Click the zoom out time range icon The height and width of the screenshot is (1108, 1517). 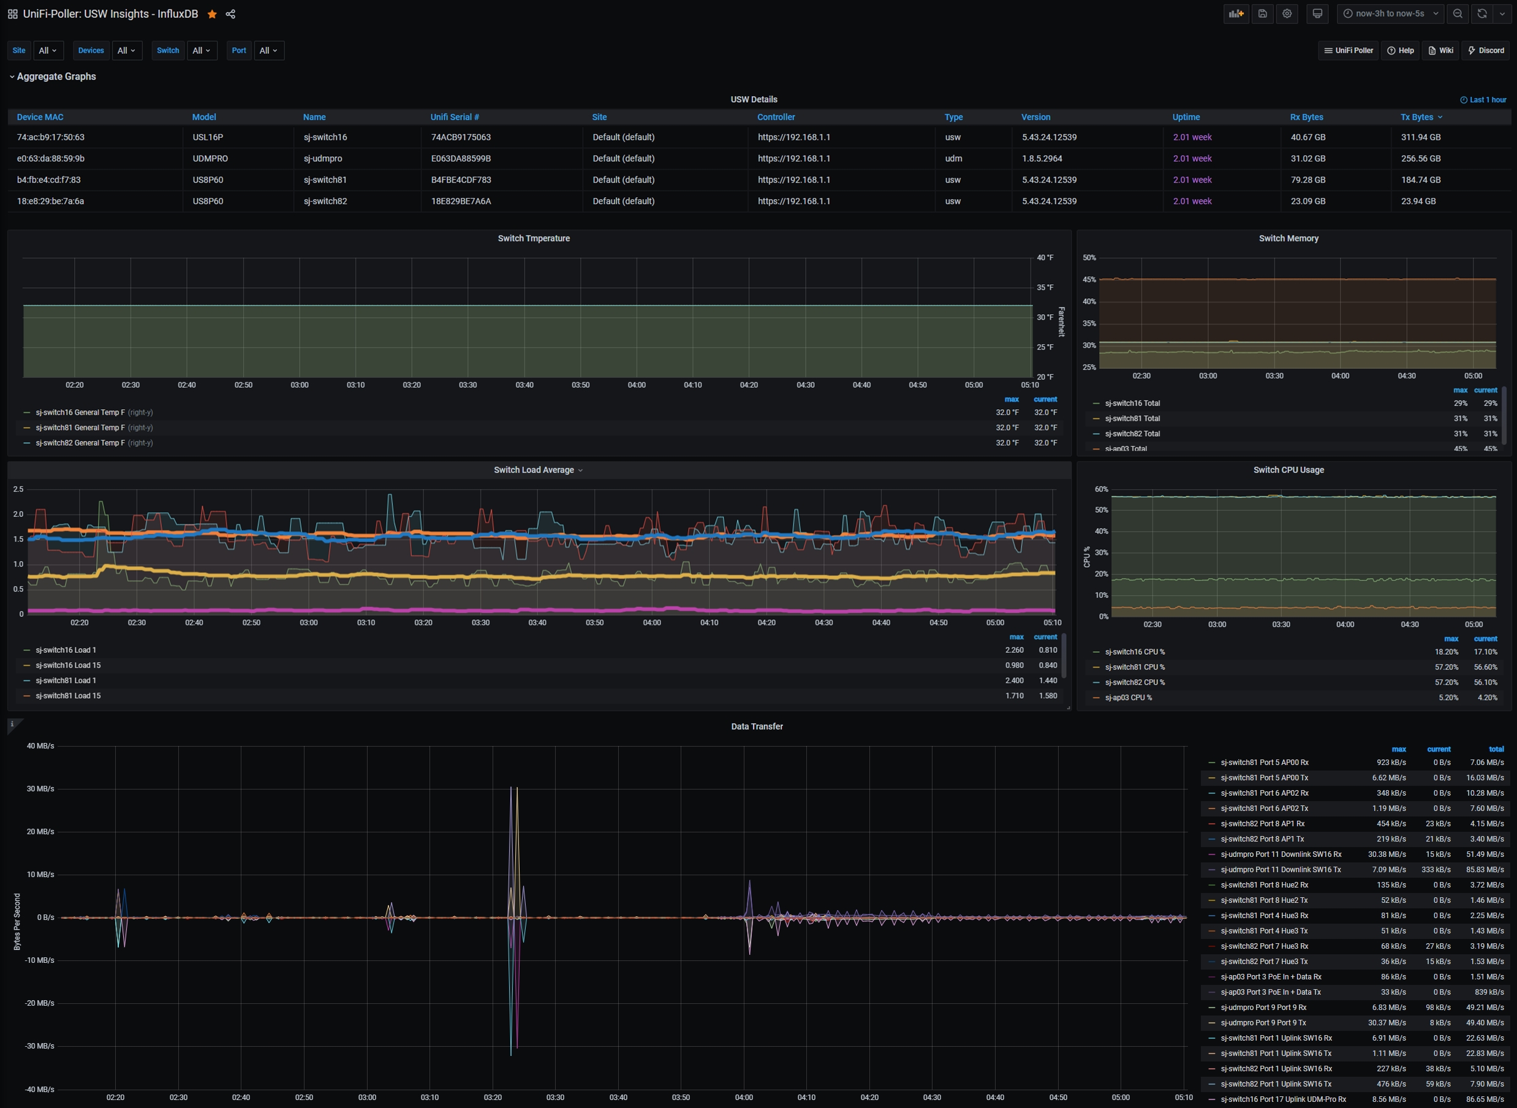(1458, 13)
